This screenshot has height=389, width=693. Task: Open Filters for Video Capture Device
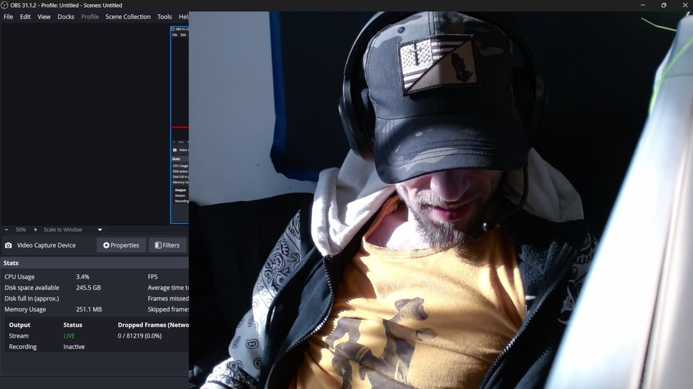point(167,245)
